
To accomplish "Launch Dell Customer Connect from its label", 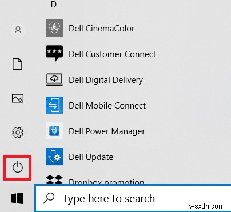I will point(112,54).
